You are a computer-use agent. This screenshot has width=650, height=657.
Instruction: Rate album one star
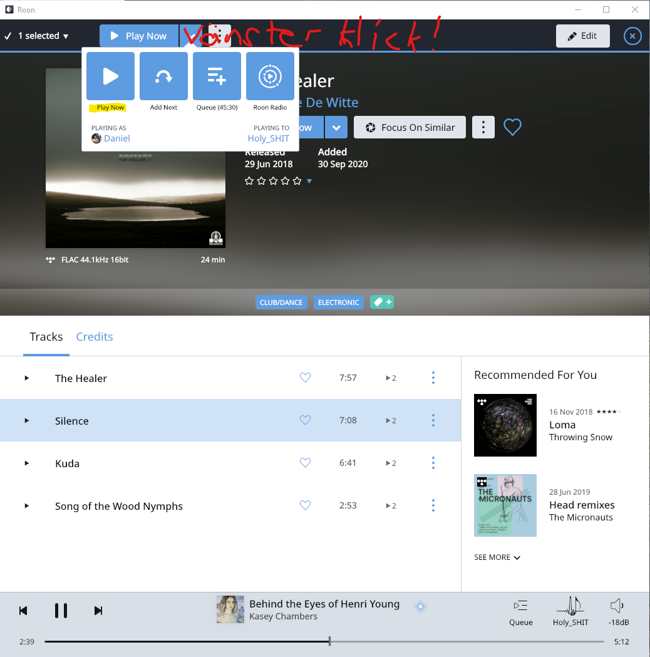249,181
